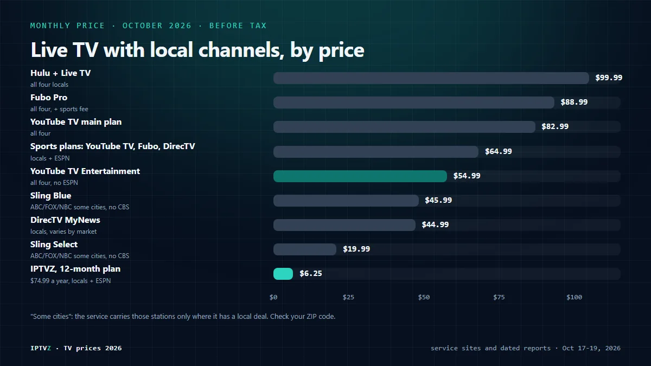Click the 'Some cities' footnote text

[x=183, y=316]
